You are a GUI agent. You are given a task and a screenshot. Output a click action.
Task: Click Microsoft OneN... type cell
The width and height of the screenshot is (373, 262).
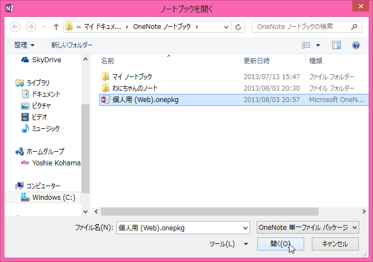[x=336, y=100]
